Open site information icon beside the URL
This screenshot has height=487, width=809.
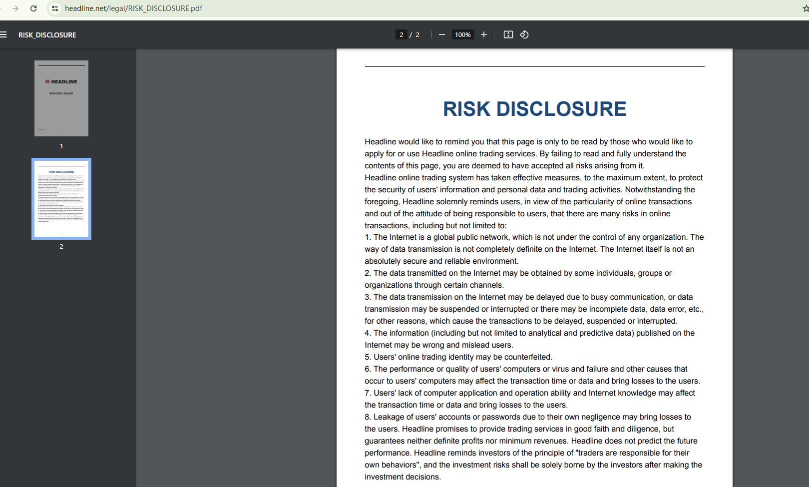[x=55, y=8]
